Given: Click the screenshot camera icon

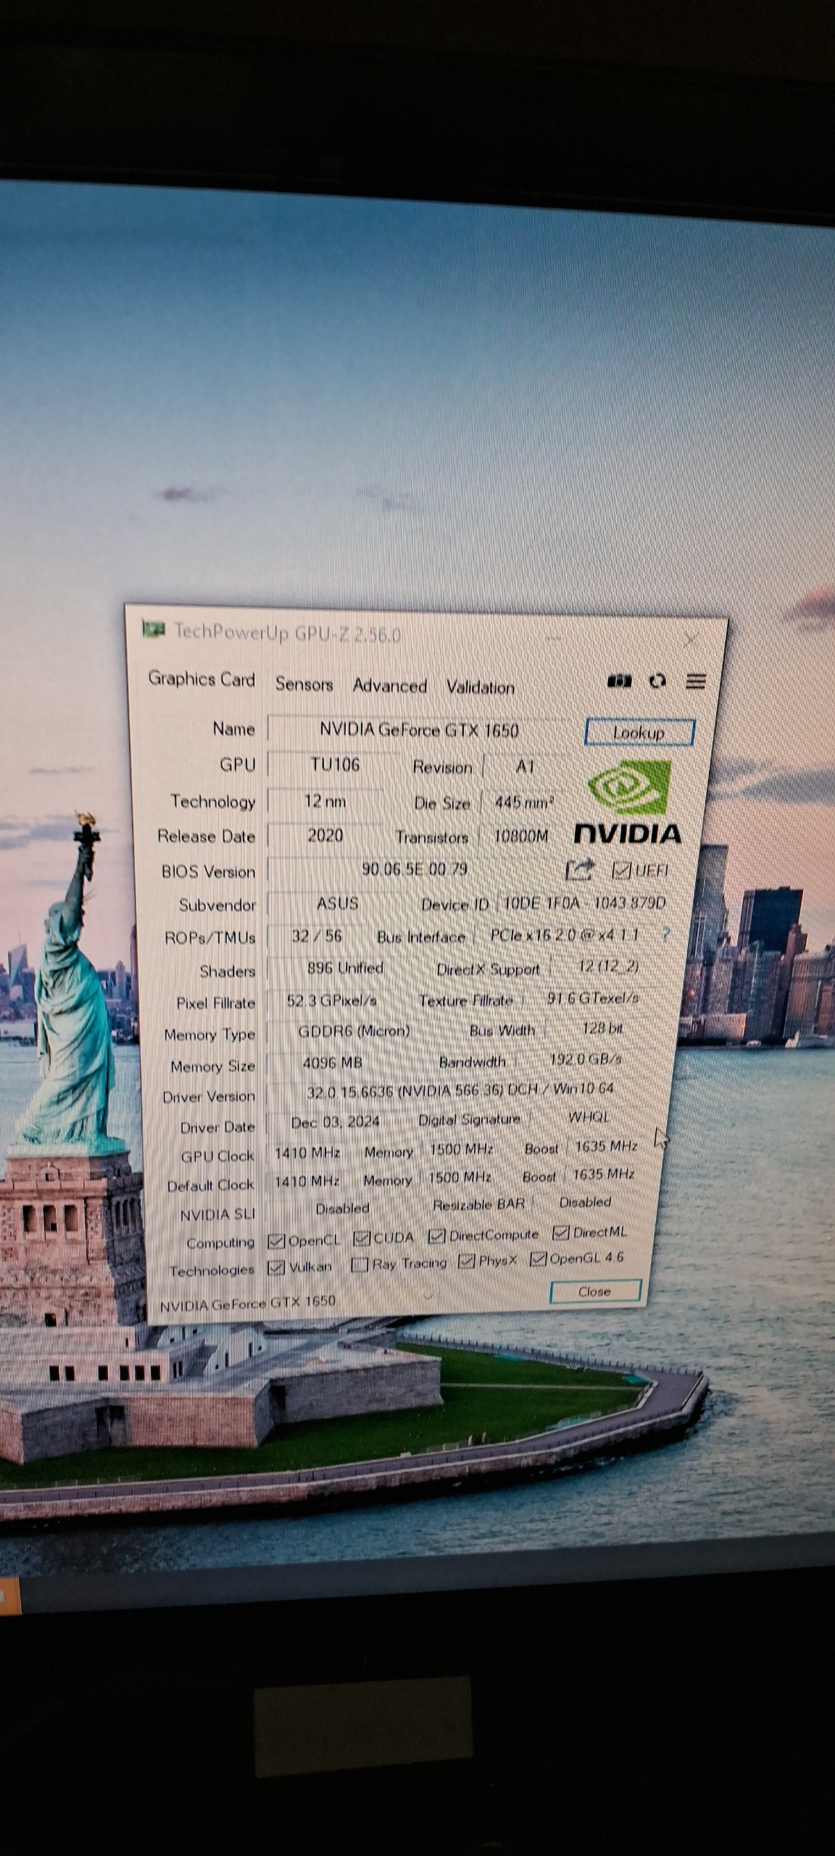Looking at the screenshot, I should click(619, 681).
